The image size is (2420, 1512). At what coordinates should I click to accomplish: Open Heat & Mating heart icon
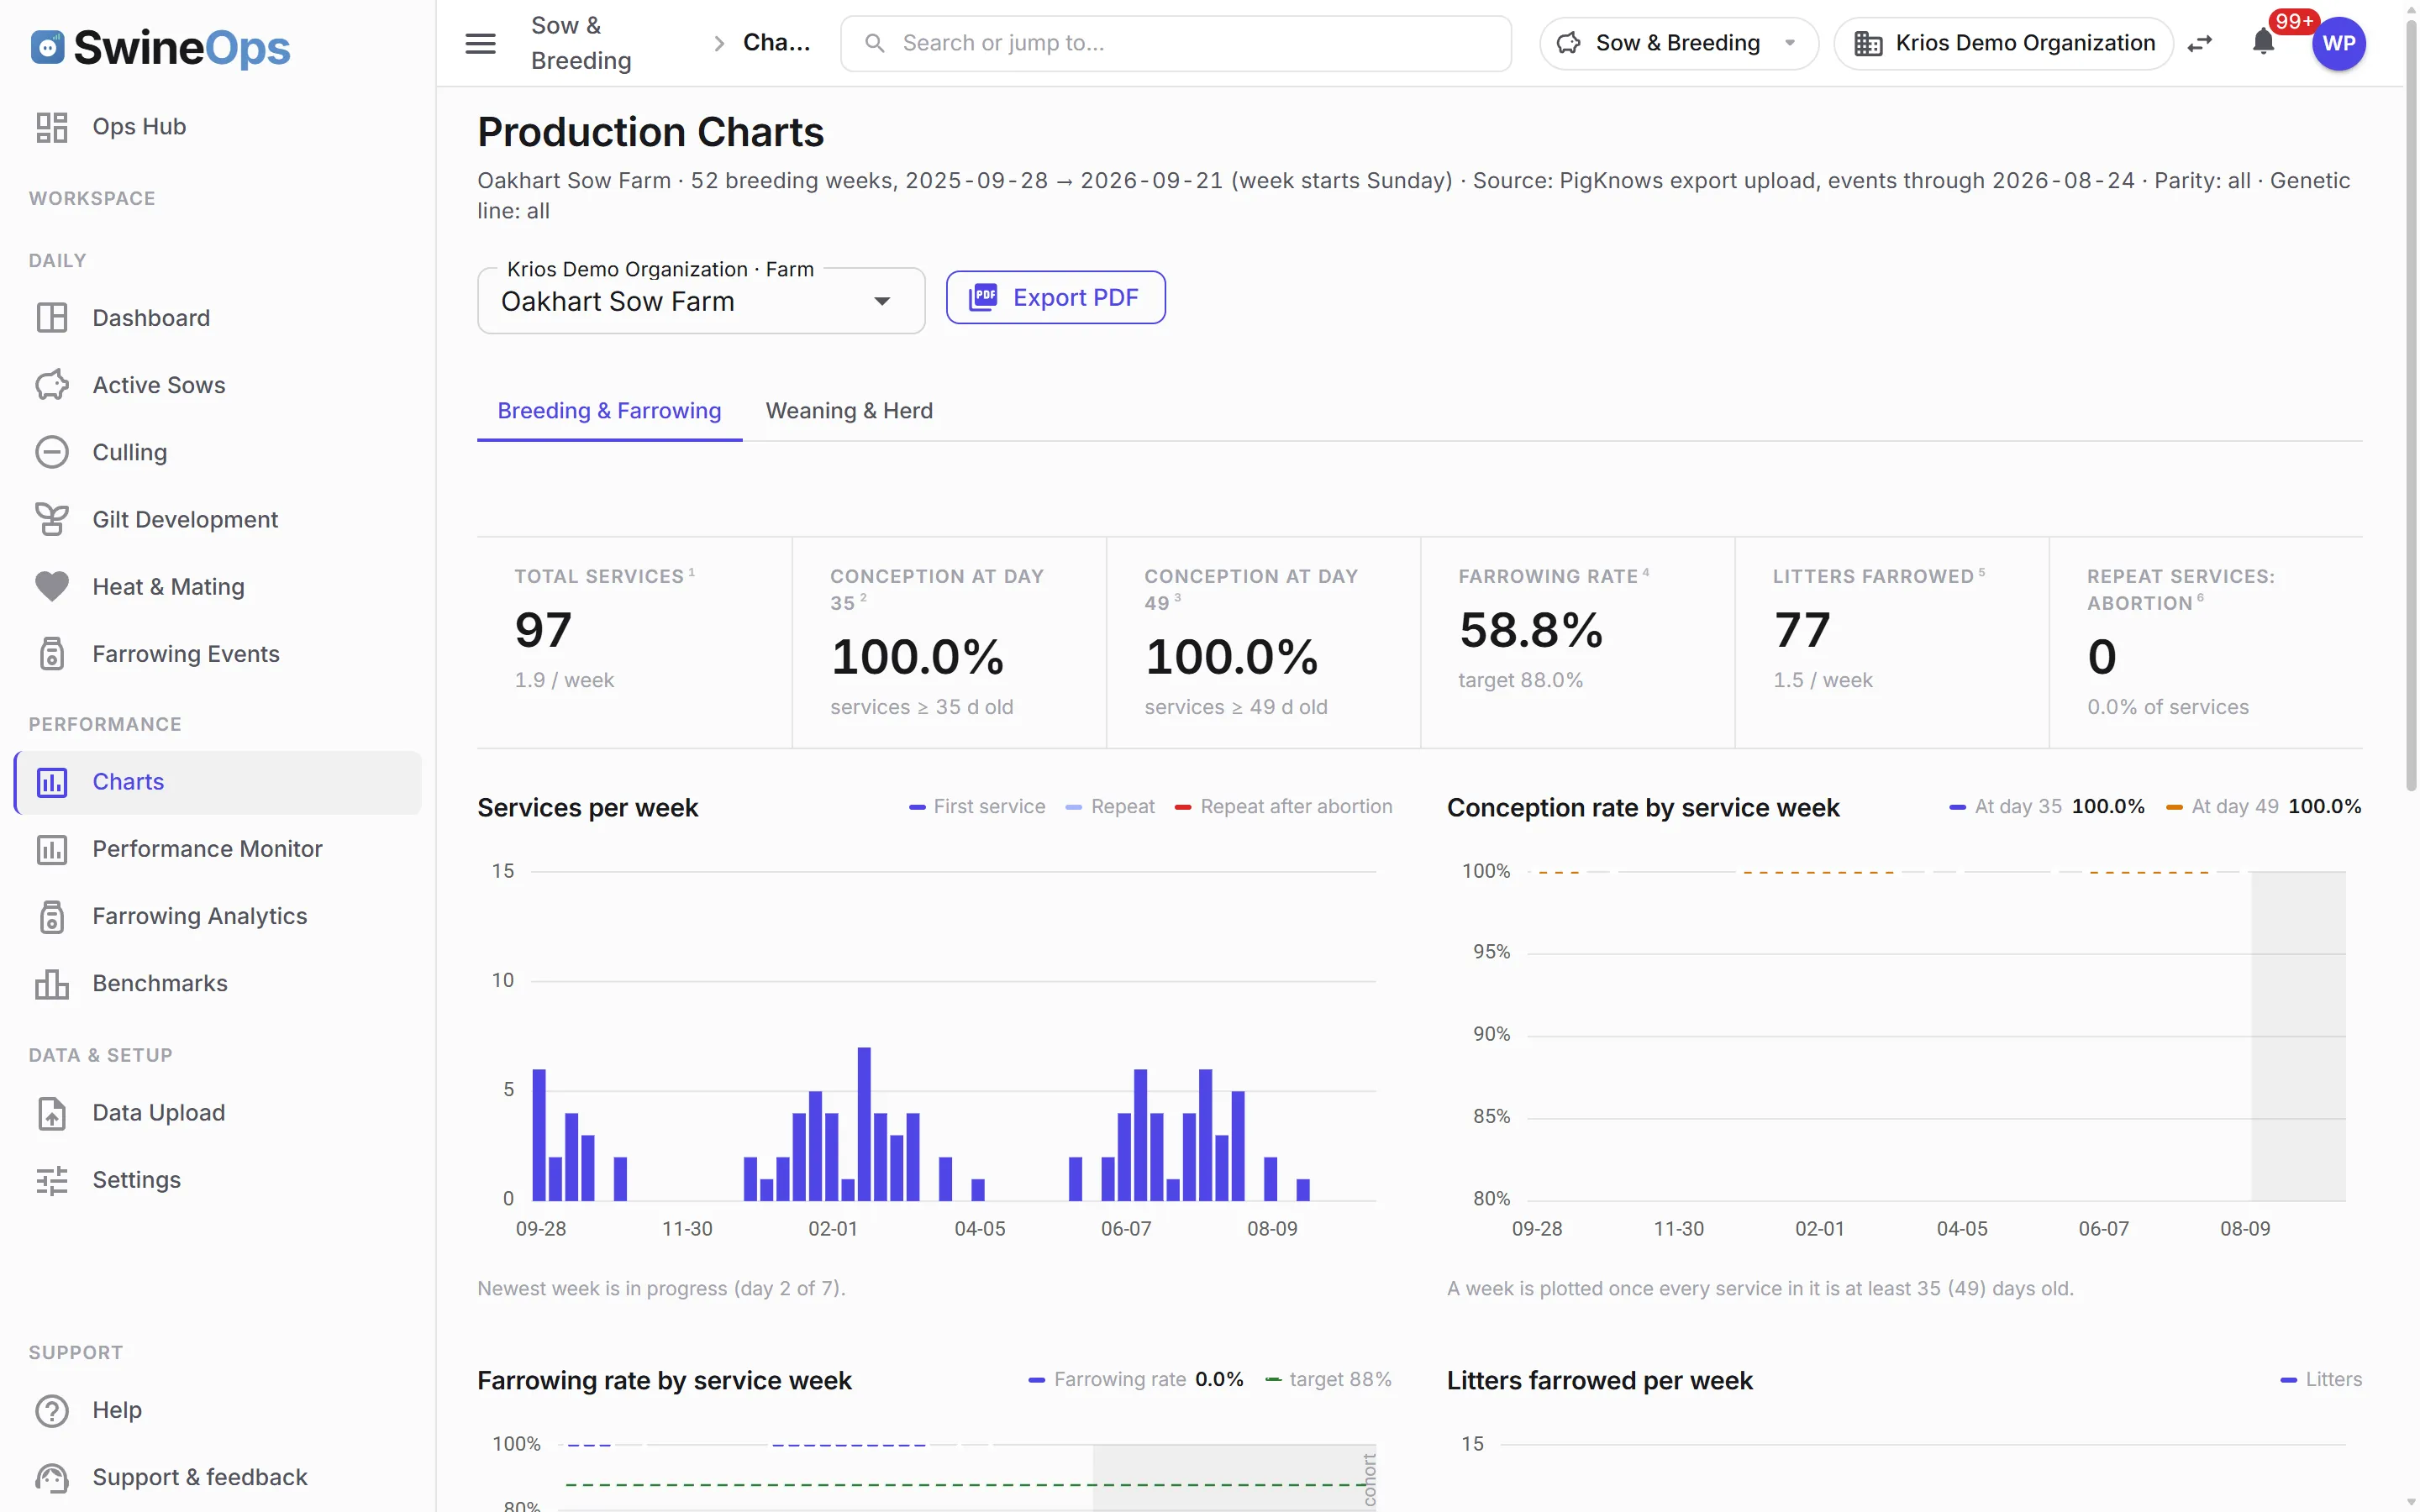point(52,587)
